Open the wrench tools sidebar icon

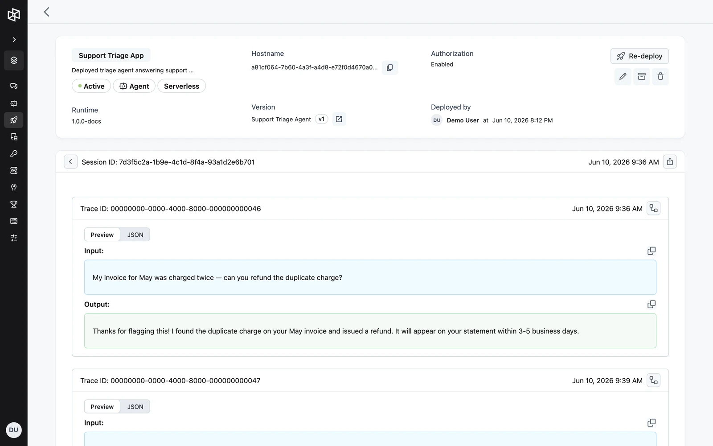(x=14, y=187)
